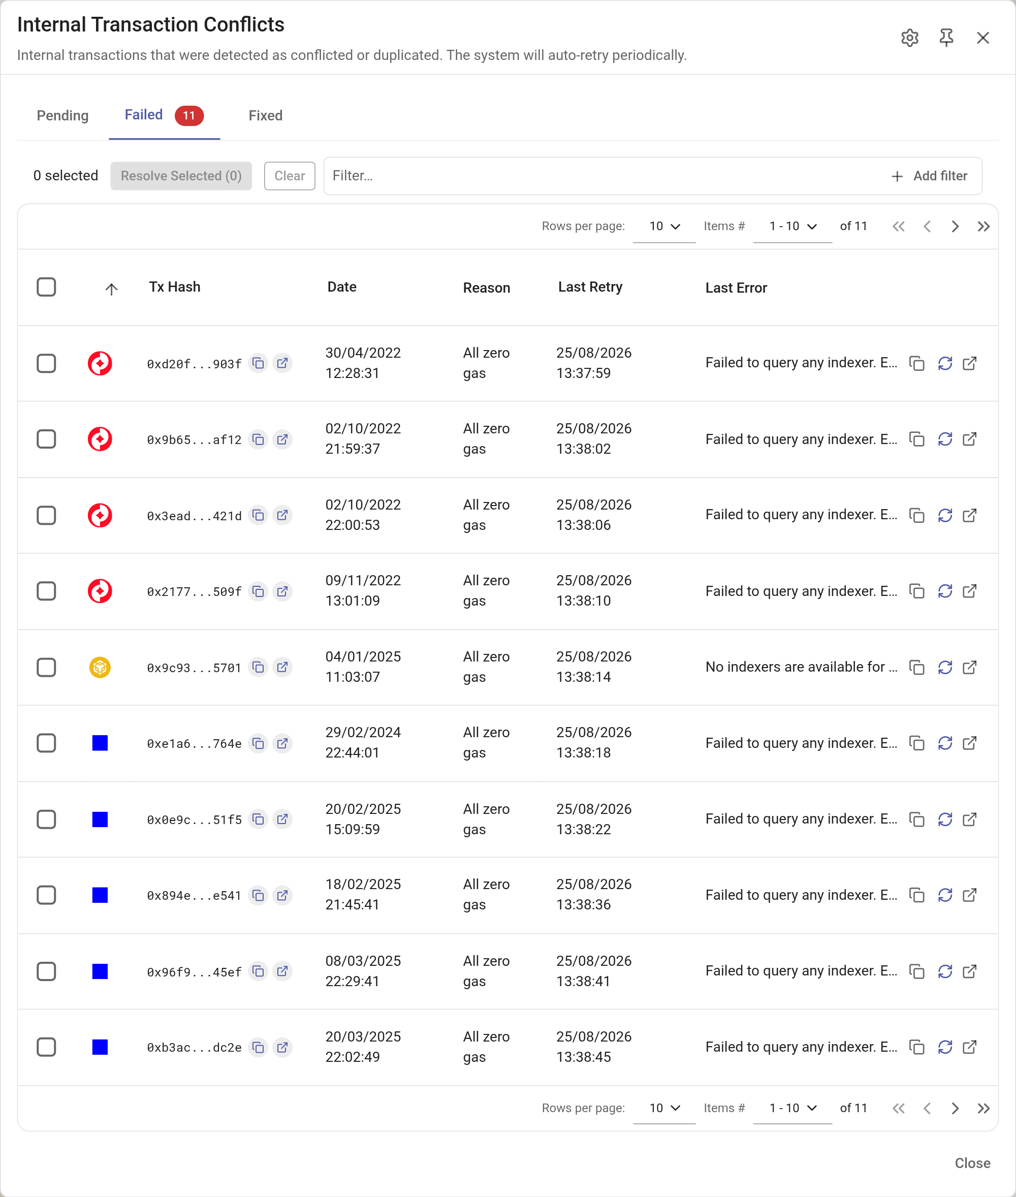Image resolution: width=1016 pixels, height=1197 pixels.
Task: Open tx 0x3ead...421d in explorer
Action: coord(282,515)
